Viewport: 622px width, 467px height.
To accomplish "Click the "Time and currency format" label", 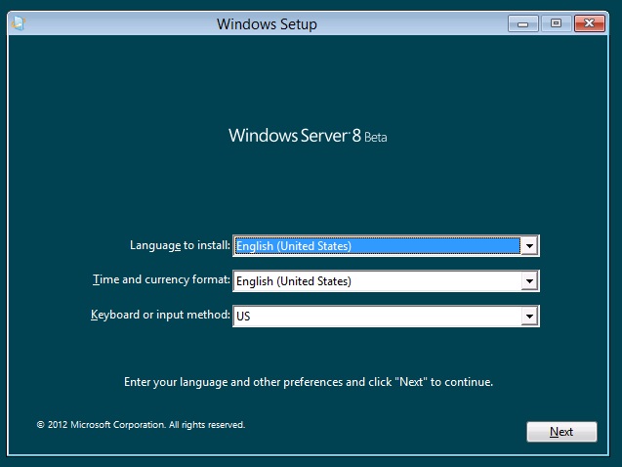I will pos(161,279).
